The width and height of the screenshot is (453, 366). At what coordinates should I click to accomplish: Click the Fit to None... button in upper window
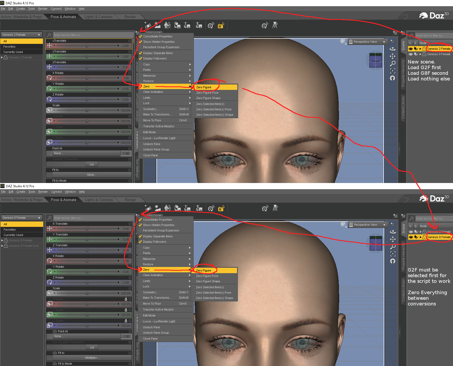[91, 175]
